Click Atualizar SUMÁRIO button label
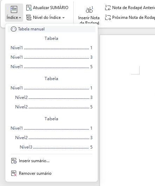 (50, 8)
